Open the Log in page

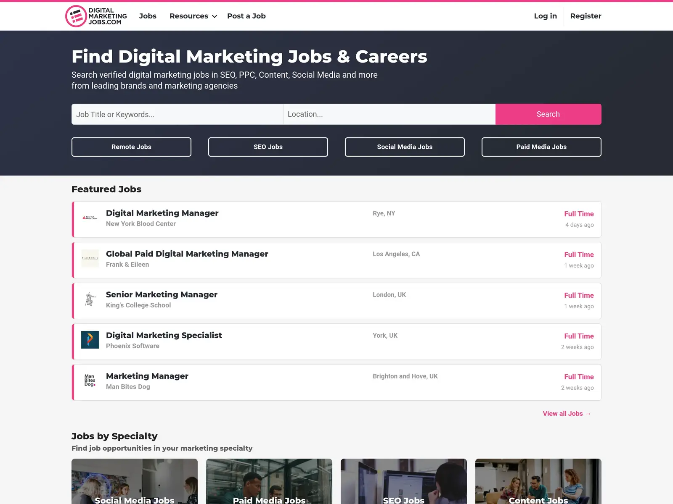point(545,16)
